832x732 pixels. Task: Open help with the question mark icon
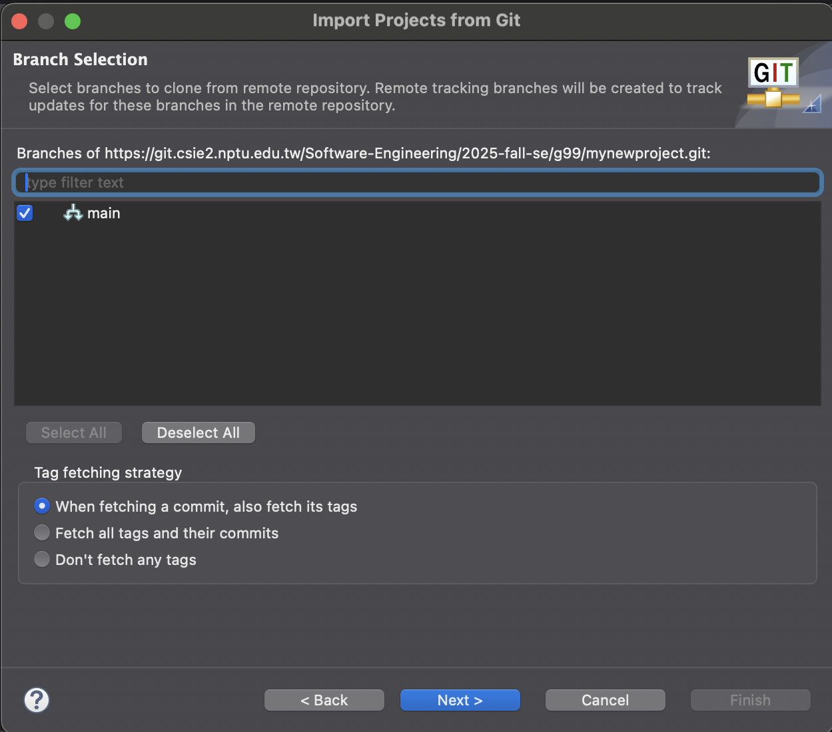pos(37,700)
